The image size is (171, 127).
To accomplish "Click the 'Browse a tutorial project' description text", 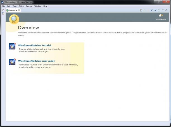I will point(42,50).
